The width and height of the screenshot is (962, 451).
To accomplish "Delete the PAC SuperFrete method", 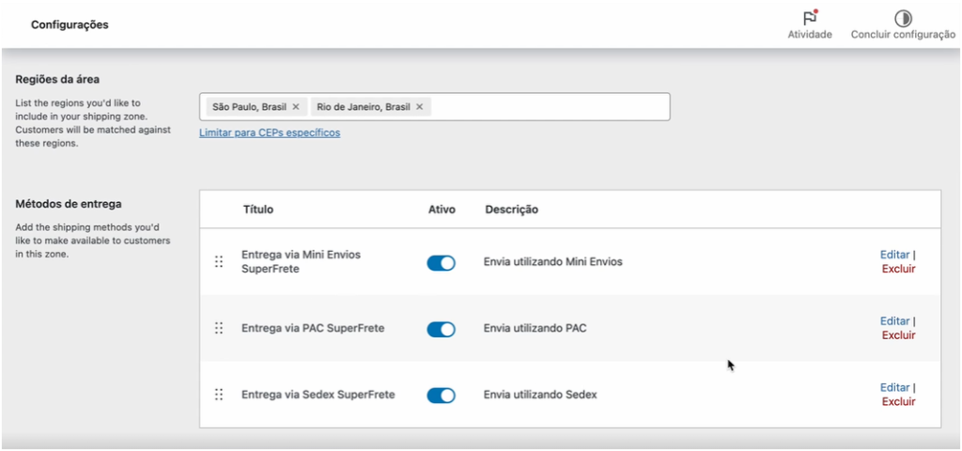I will point(898,335).
